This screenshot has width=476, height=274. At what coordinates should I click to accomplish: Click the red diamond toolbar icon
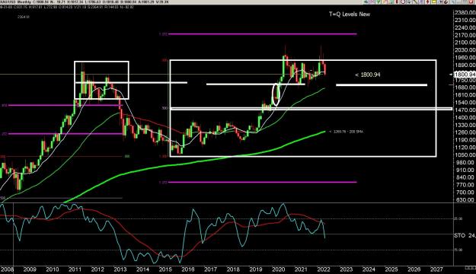click(x=428, y=2)
